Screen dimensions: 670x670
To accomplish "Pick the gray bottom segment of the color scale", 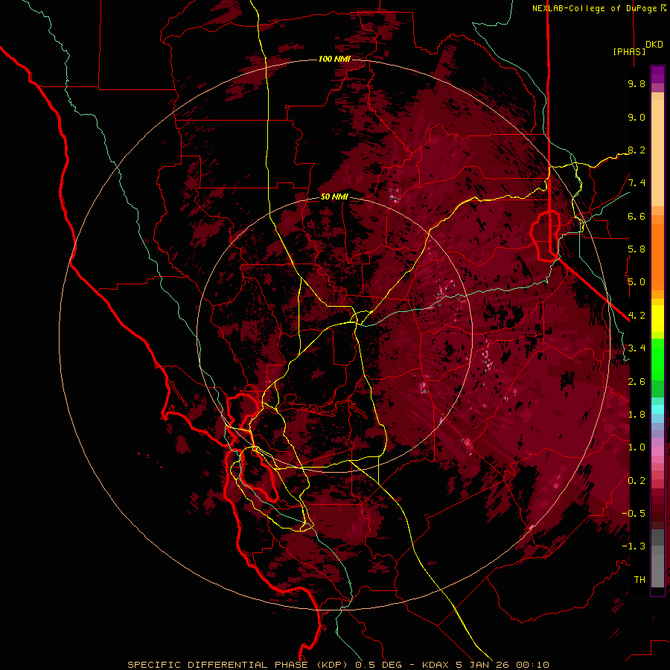I will pos(657,570).
